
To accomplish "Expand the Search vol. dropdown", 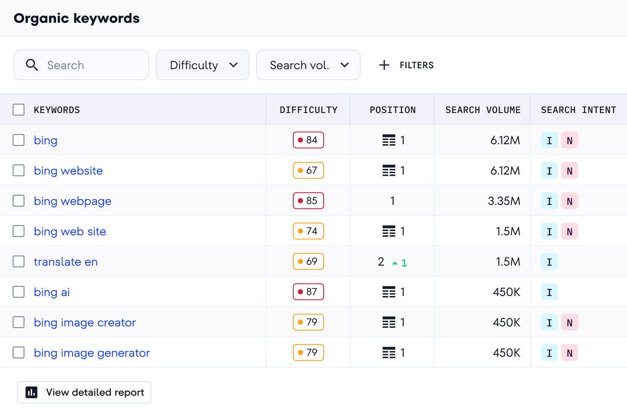I will (308, 65).
